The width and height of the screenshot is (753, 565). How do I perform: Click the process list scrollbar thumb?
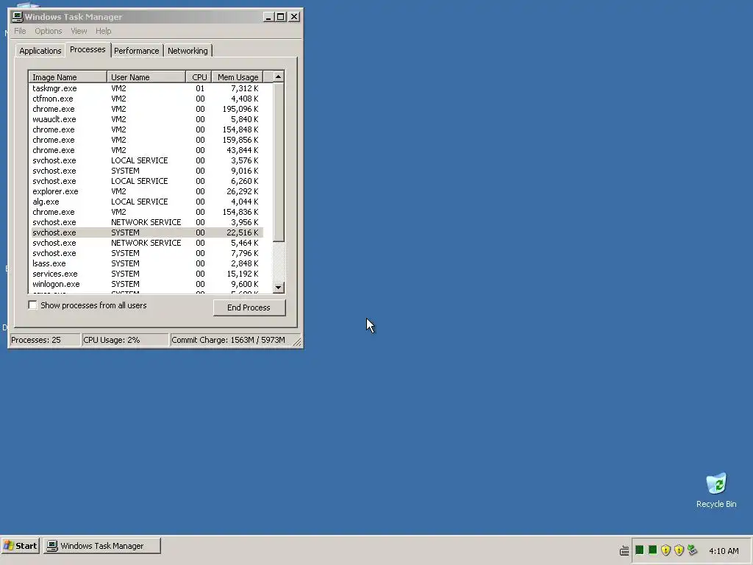coord(279,162)
